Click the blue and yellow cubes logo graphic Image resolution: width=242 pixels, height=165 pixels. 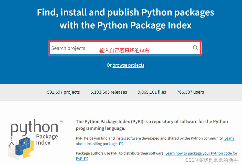pos(21,148)
